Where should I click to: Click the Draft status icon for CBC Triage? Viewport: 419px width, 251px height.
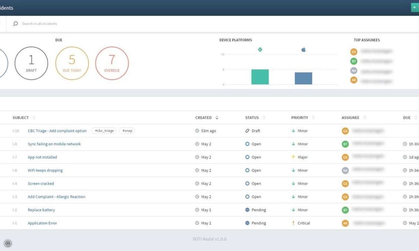click(x=248, y=131)
